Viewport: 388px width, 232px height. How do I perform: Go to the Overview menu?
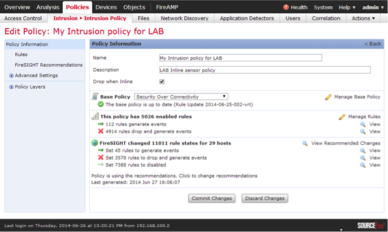coord(17,7)
